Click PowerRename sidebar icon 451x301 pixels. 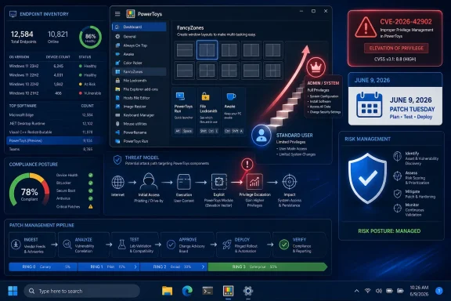coord(117,132)
